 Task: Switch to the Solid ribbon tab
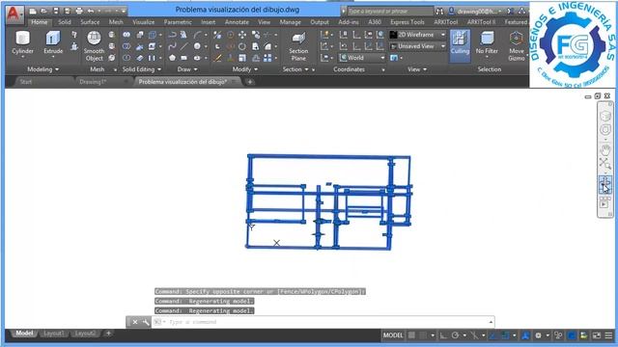click(65, 22)
